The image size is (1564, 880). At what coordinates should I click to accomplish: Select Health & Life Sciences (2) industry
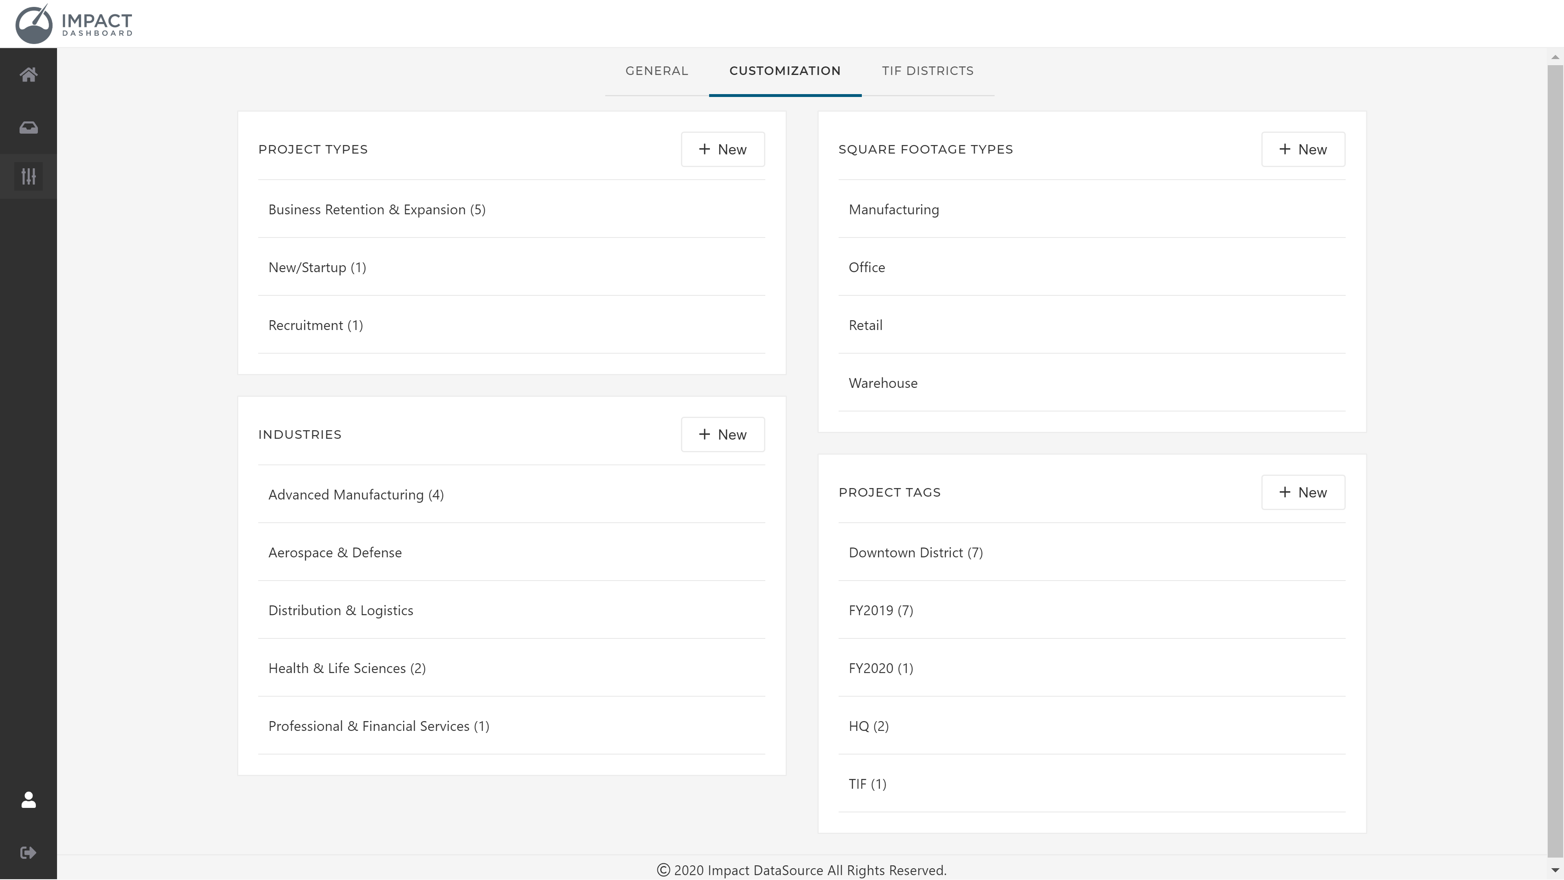click(x=511, y=668)
